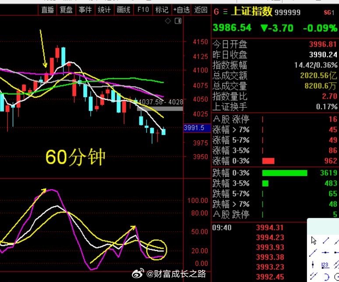Click the 总成交额 value 2020.56亿
Image resolution: width=339 pixels, height=282 pixels.
[x=318, y=75]
